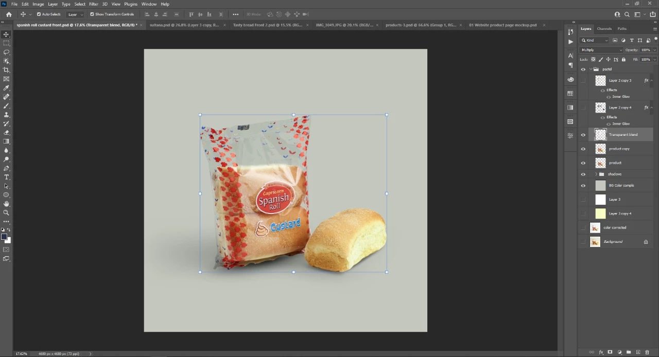Show Layer 2 copy 3 visibility
Viewport: 659px width, 357px height.
pyautogui.click(x=583, y=81)
